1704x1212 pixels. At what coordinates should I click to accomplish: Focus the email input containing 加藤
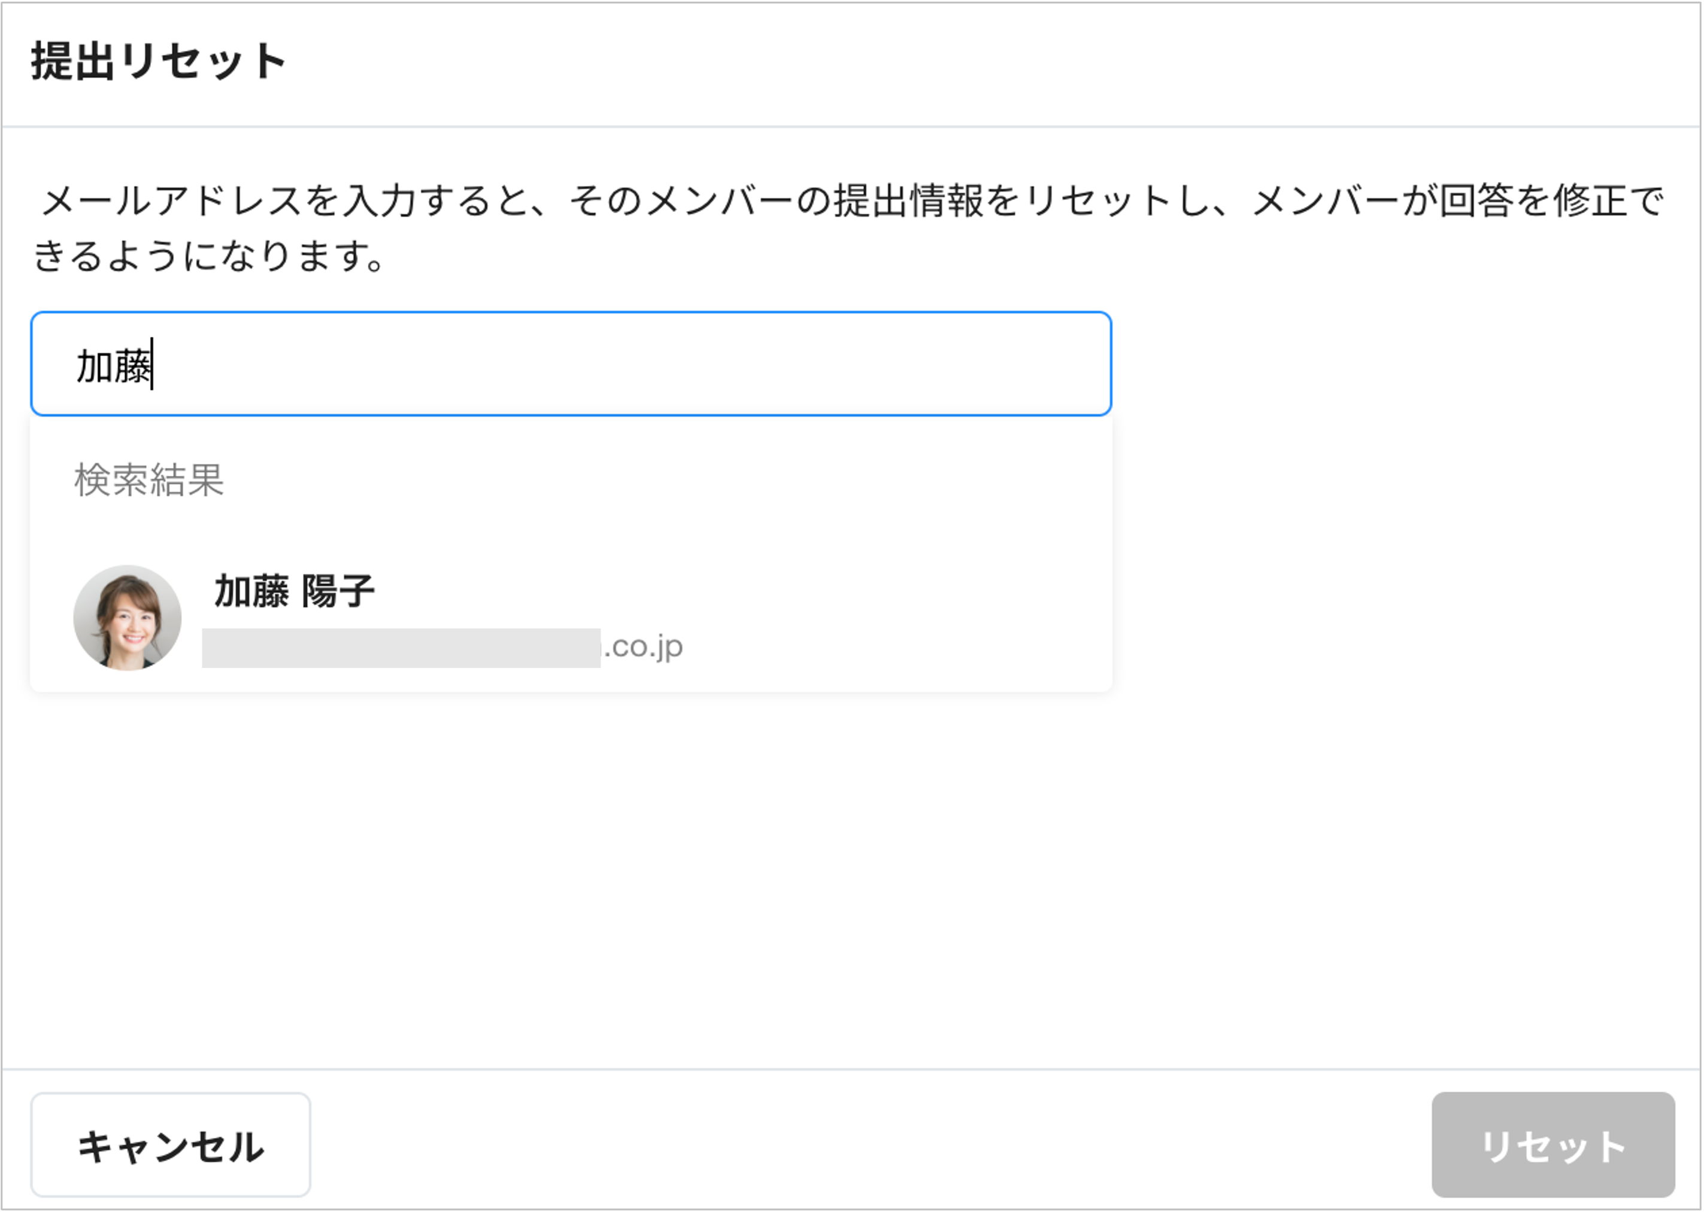point(571,364)
